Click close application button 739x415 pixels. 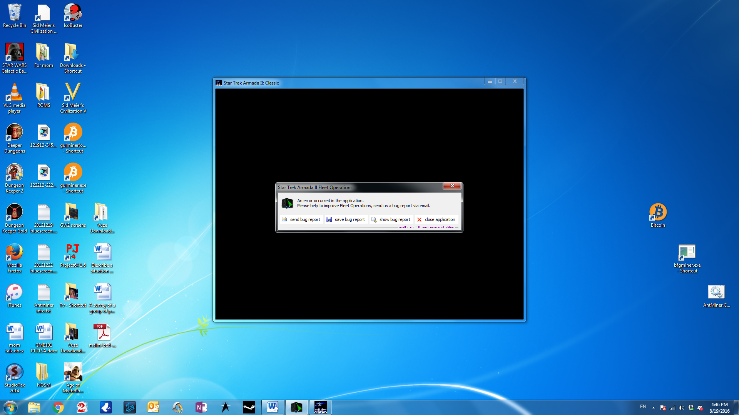click(436, 219)
